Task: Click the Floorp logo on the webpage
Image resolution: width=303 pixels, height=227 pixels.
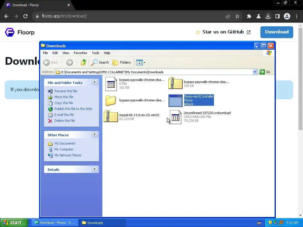Action: (20, 32)
